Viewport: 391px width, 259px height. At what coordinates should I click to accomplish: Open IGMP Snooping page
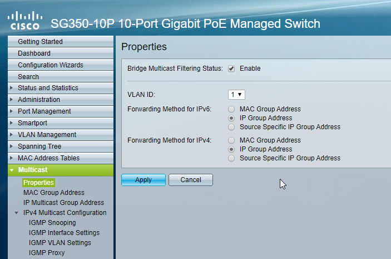click(x=52, y=223)
